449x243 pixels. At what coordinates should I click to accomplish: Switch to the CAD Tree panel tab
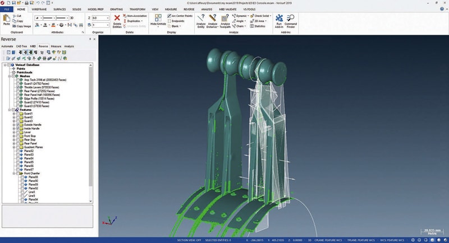pos(21,46)
